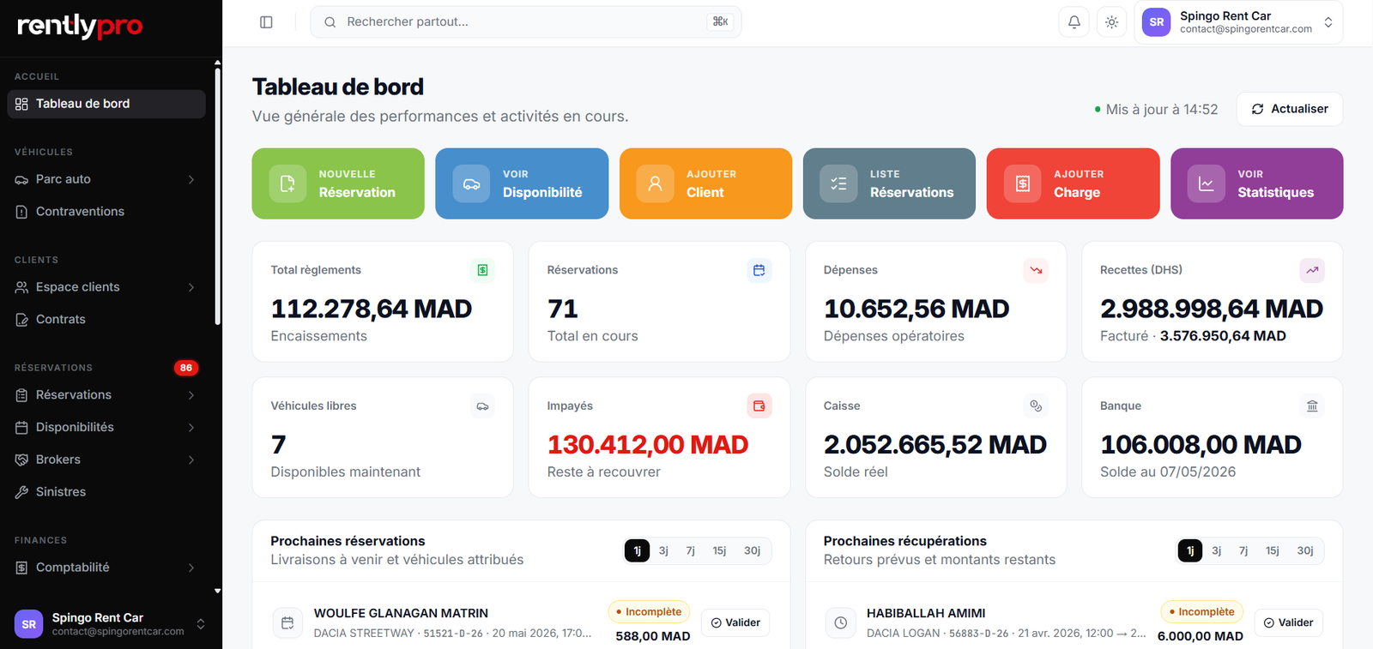The image size is (1373, 649).
Task: Select 1j filter for Prochaines réservations
Action: coord(637,550)
